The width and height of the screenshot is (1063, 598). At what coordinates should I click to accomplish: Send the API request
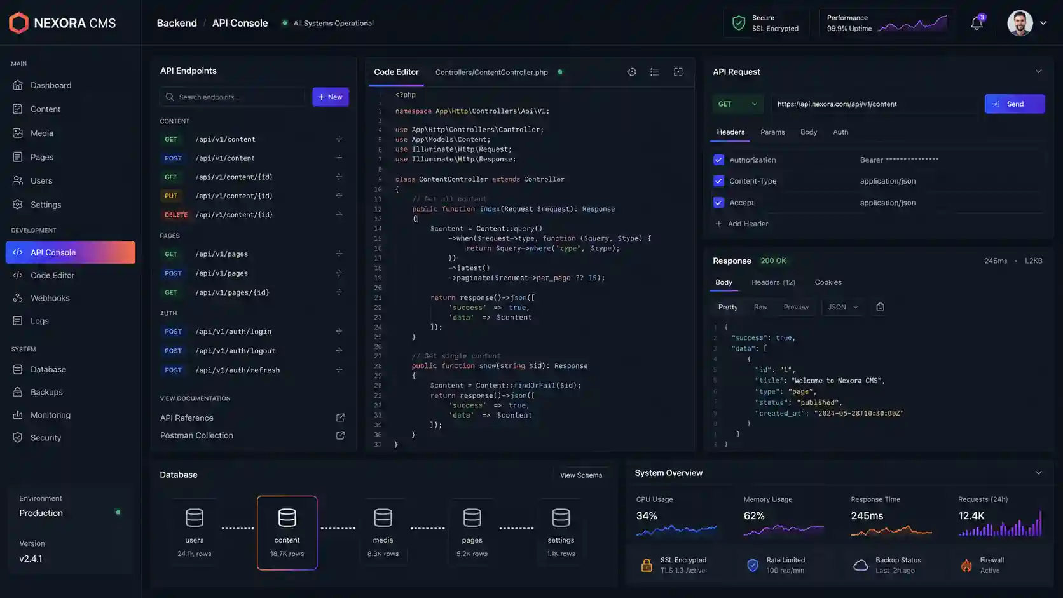click(x=1015, y=104)
